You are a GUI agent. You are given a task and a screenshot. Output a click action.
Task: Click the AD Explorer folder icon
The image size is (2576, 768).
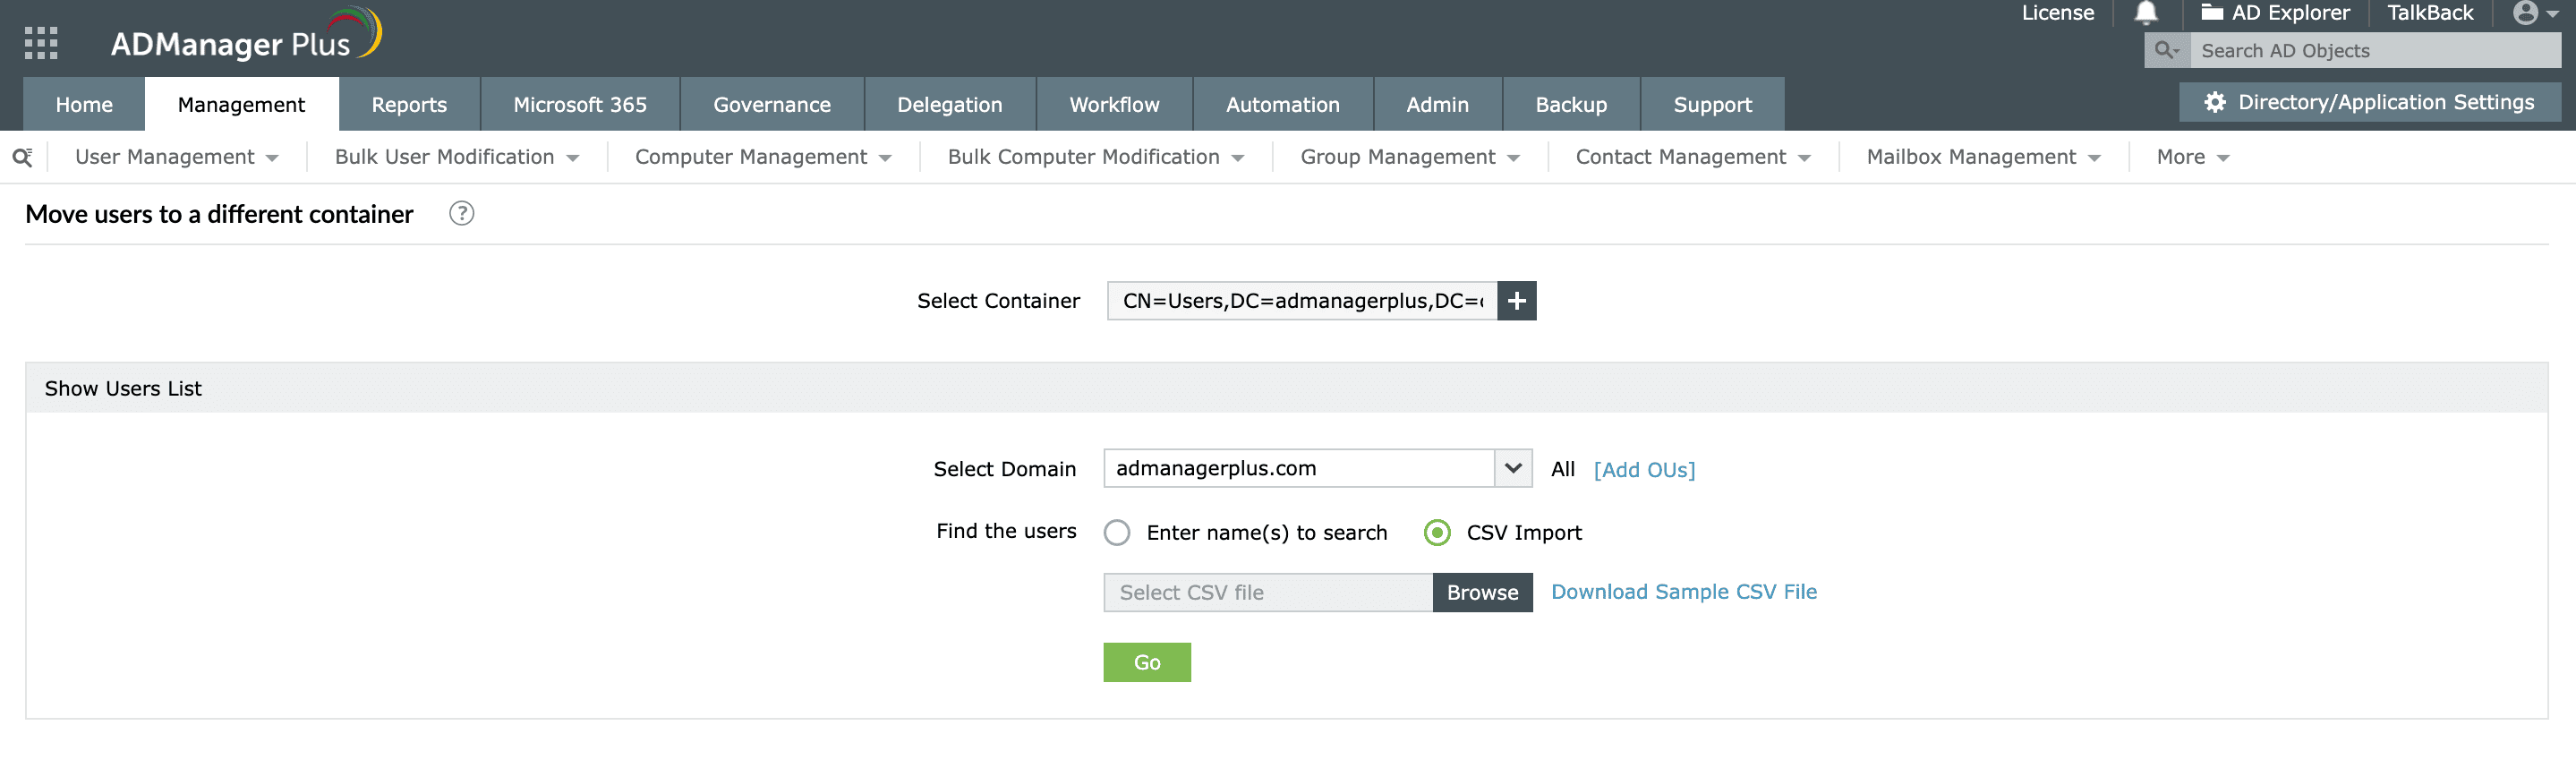(2212, 13)
